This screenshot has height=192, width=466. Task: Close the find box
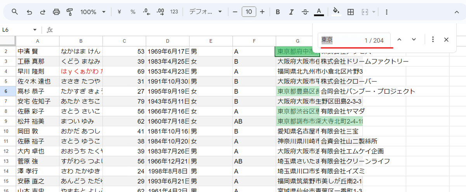[447, 40]
